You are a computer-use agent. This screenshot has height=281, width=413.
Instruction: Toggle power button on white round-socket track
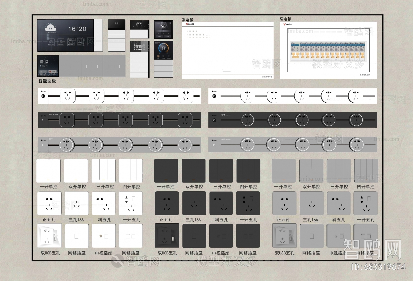coord(214,96)
